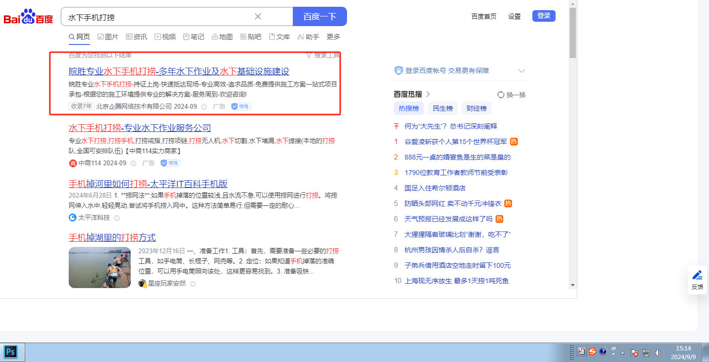This screenshot has height=362, width=709.
Task: Click the network tray icon
Action: tap(647, 352)
